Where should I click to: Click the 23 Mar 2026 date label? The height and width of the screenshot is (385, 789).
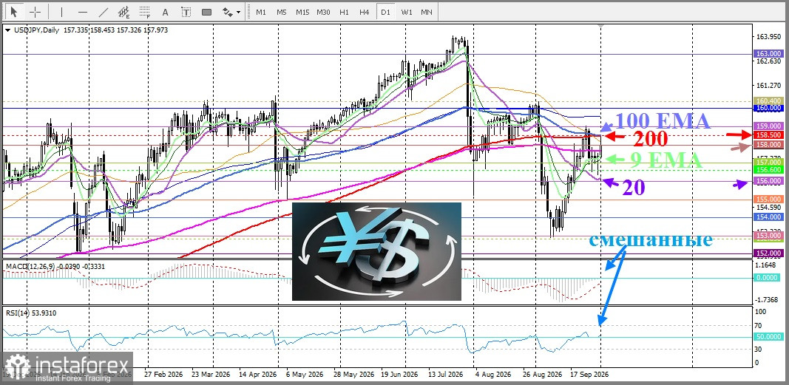point(209,375)
